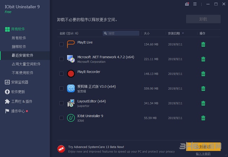Viewport: 228px width, 157px height.
Task: Click the 559.90 MB size value
Action: pyautogui.click(x=151, y=89)
